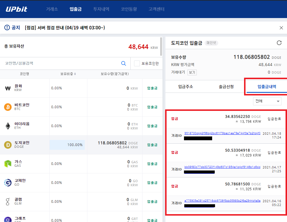This screenshot has height=222, width=287.
Task: Click the Ethereum coin icon
Action: pyautogui.click(x=8, y=126)
